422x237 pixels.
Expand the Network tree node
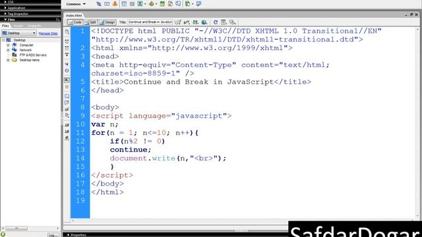tap(8, 50)
